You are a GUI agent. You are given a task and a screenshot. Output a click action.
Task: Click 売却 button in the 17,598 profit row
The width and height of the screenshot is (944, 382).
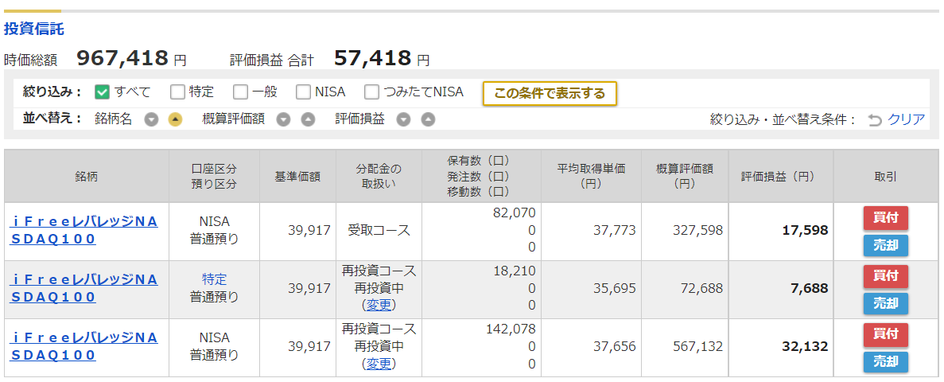pos(886,246)
